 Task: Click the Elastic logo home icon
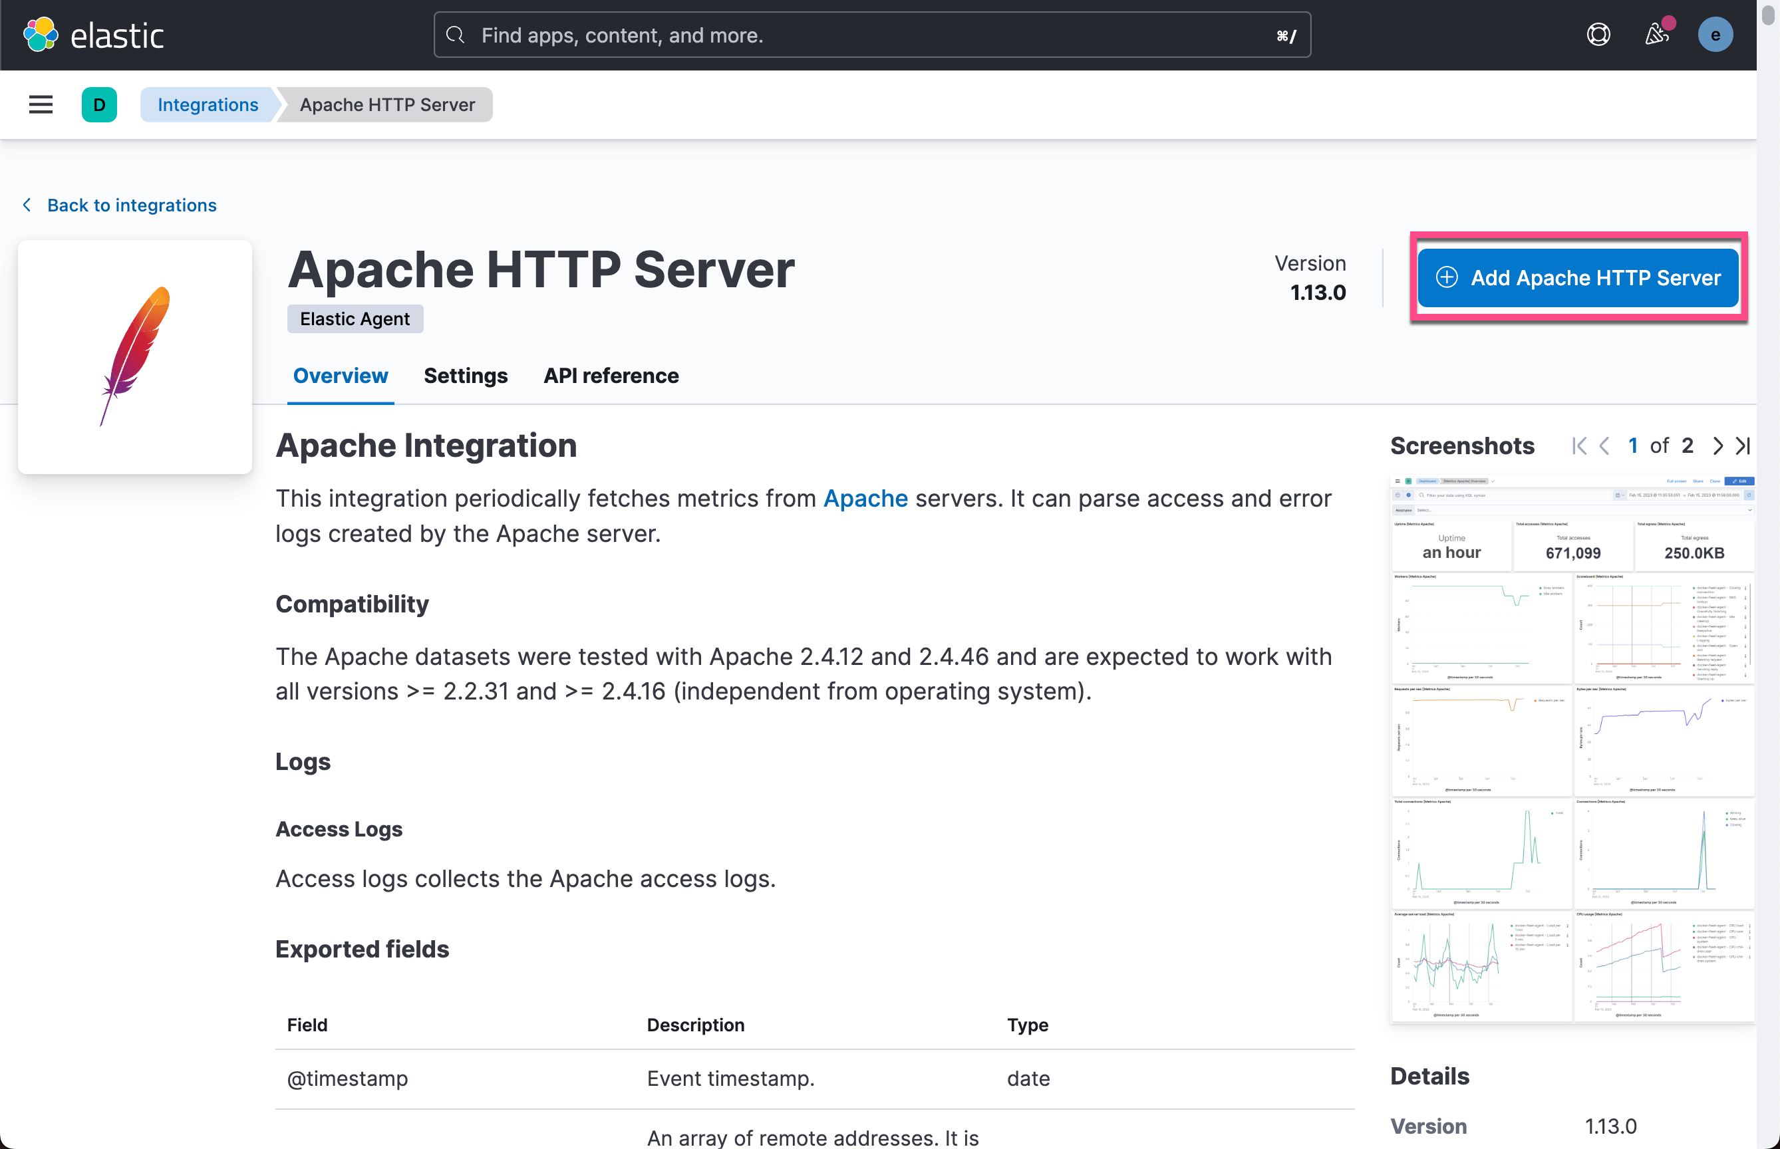coord(41,35)
